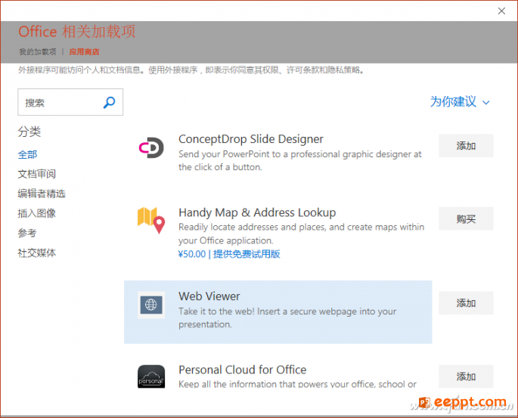Select the 文档审阅 category

[36, 174]
